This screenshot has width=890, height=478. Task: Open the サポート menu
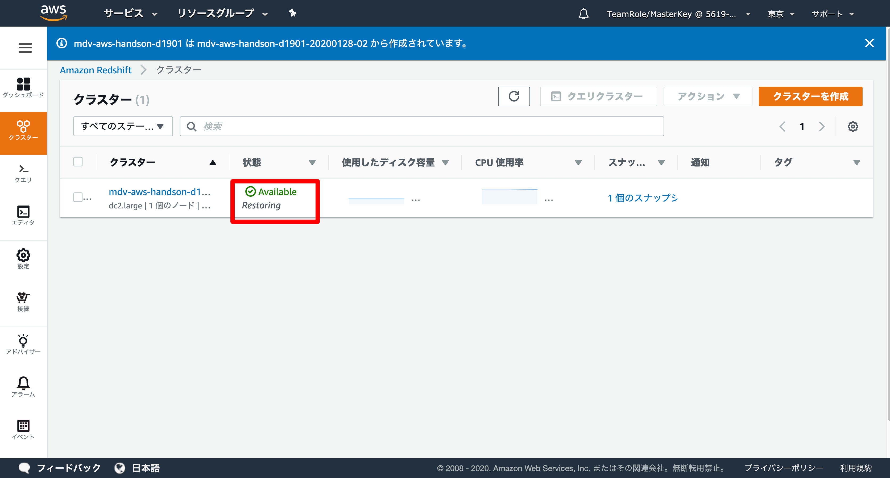(x=833, y=14)
